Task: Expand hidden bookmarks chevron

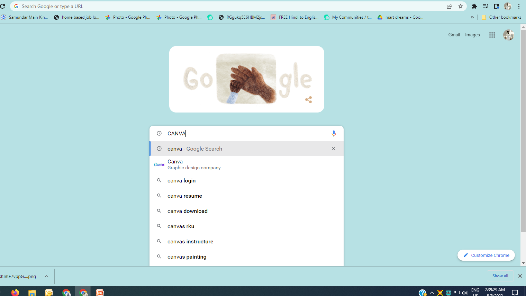Action: pyautogui.click(x=472, y=17)
